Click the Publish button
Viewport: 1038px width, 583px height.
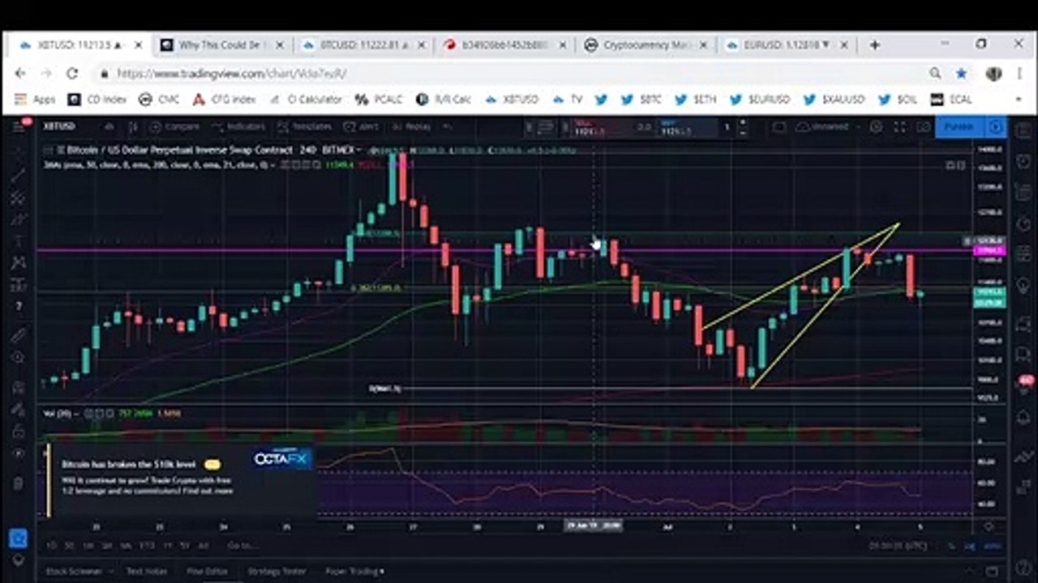click(959, 127)
